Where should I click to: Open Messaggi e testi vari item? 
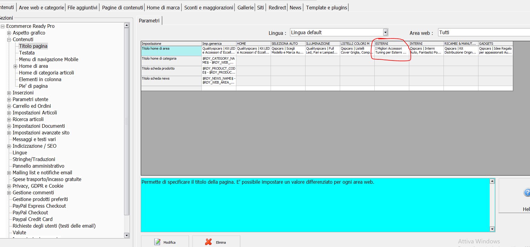(x=34, y=139)
